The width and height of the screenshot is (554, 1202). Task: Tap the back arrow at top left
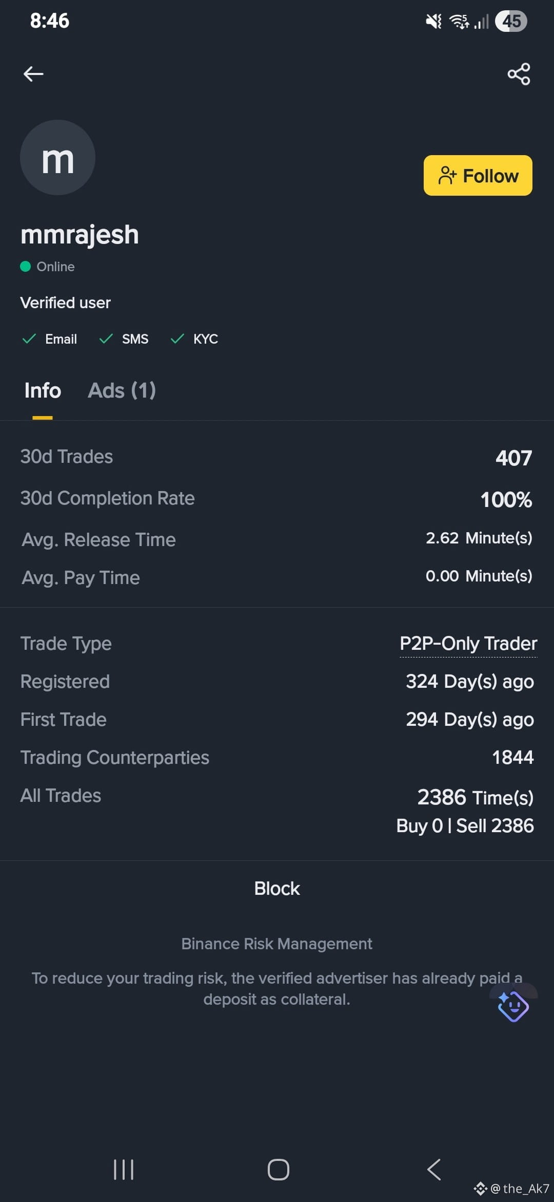(33, 74)
